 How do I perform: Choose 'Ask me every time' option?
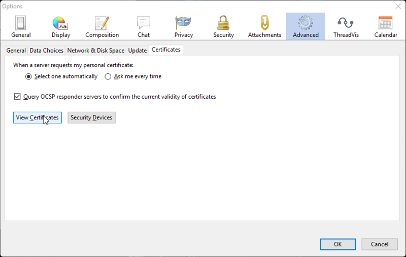click(108, 76)
